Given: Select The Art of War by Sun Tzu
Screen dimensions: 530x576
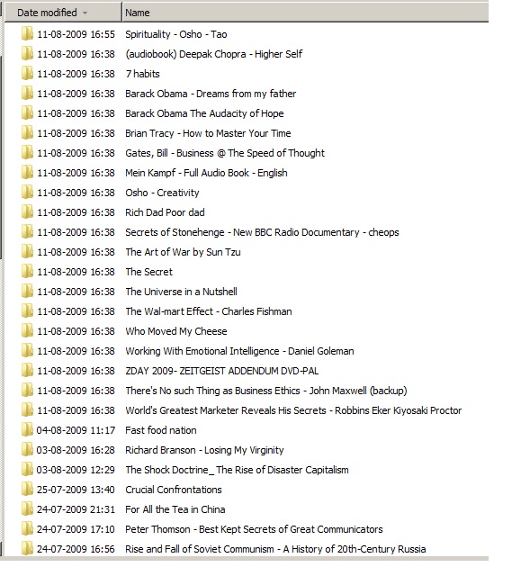Looking at the screenshot, I should click(x=183, y=252).
